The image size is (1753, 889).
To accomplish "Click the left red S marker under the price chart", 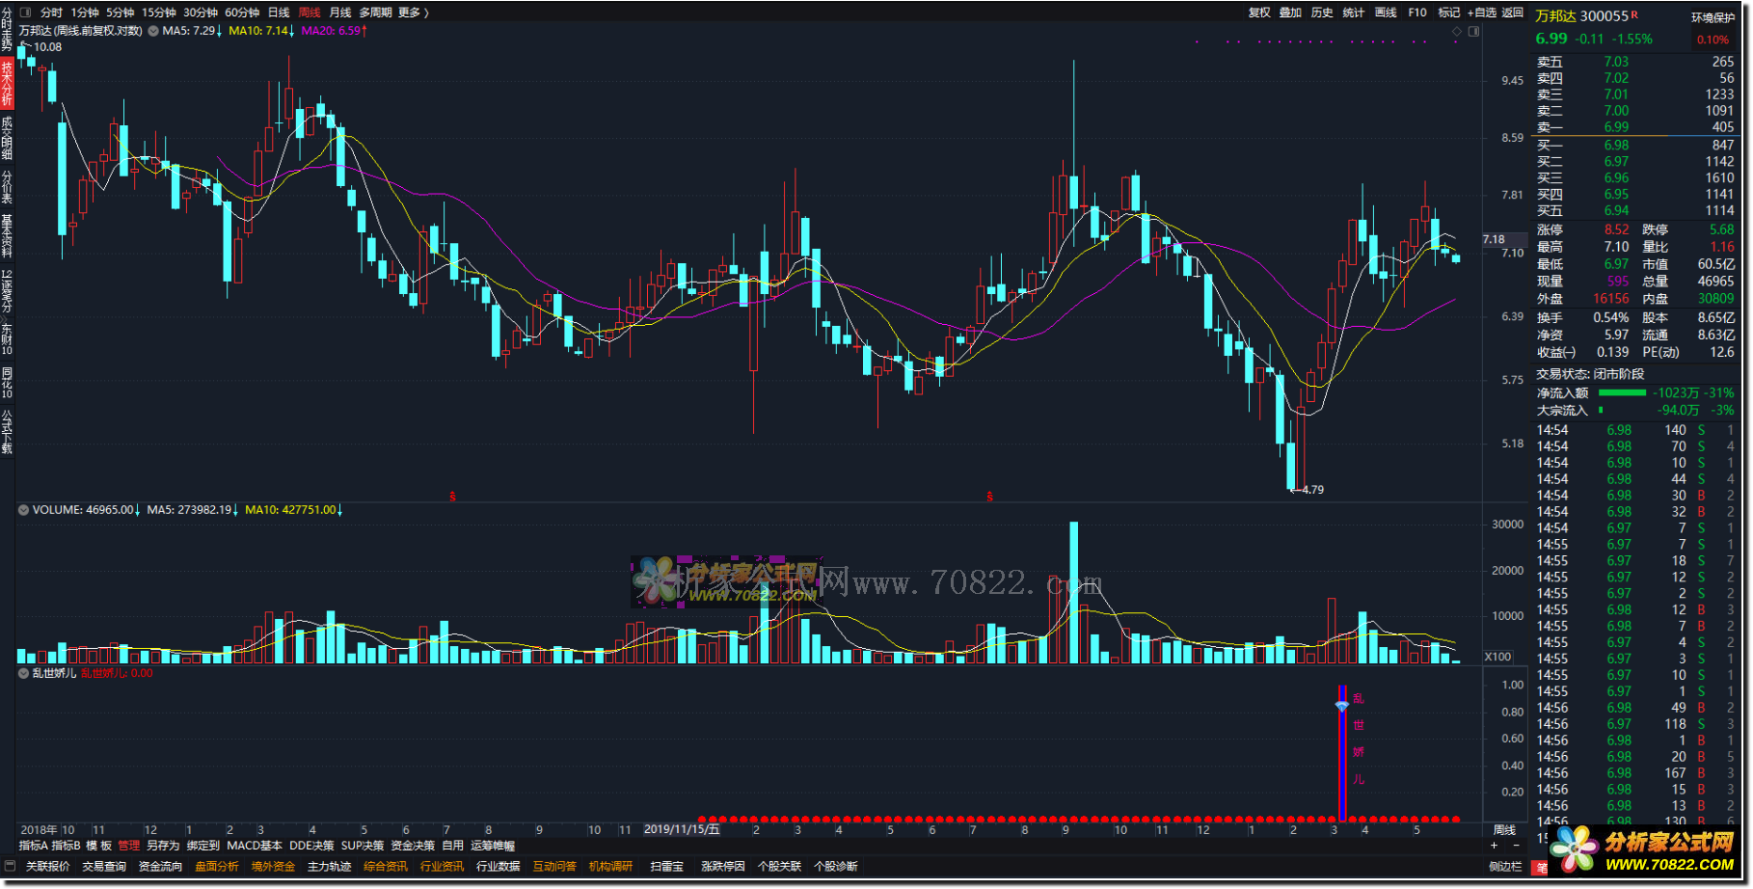I will click(452, 497).
